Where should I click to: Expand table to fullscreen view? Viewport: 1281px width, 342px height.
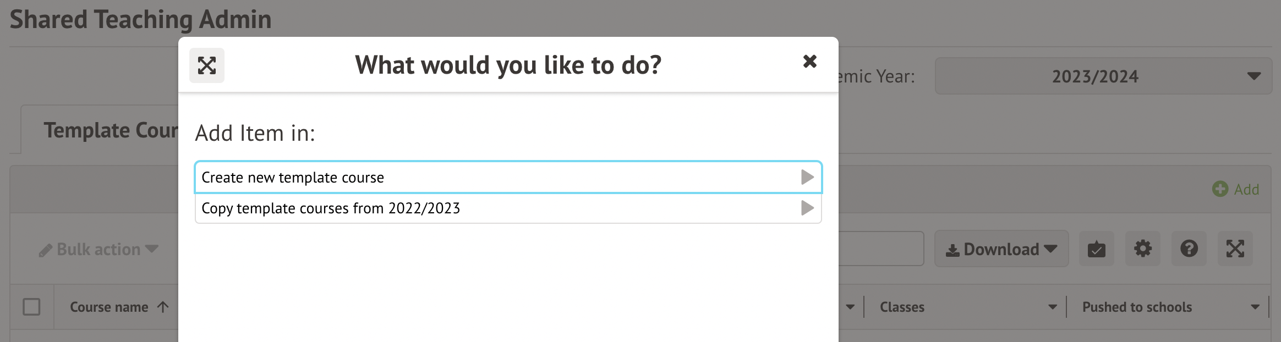pyautogui.click(x=1235, y=249)
